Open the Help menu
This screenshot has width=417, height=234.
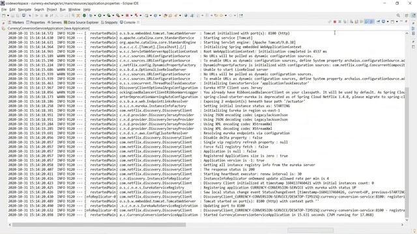click(87, 10)
